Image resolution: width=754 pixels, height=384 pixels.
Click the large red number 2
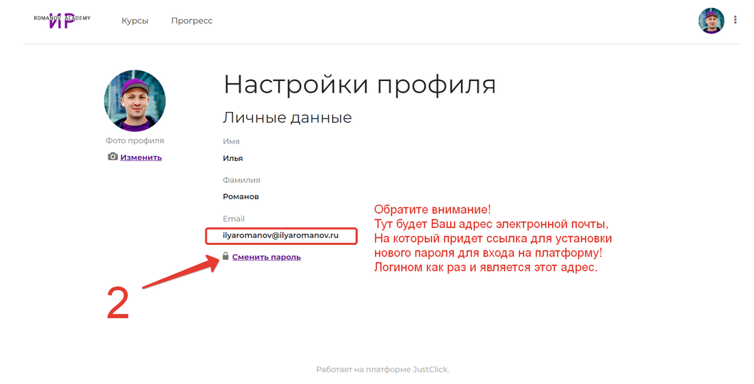click(118, 304)
